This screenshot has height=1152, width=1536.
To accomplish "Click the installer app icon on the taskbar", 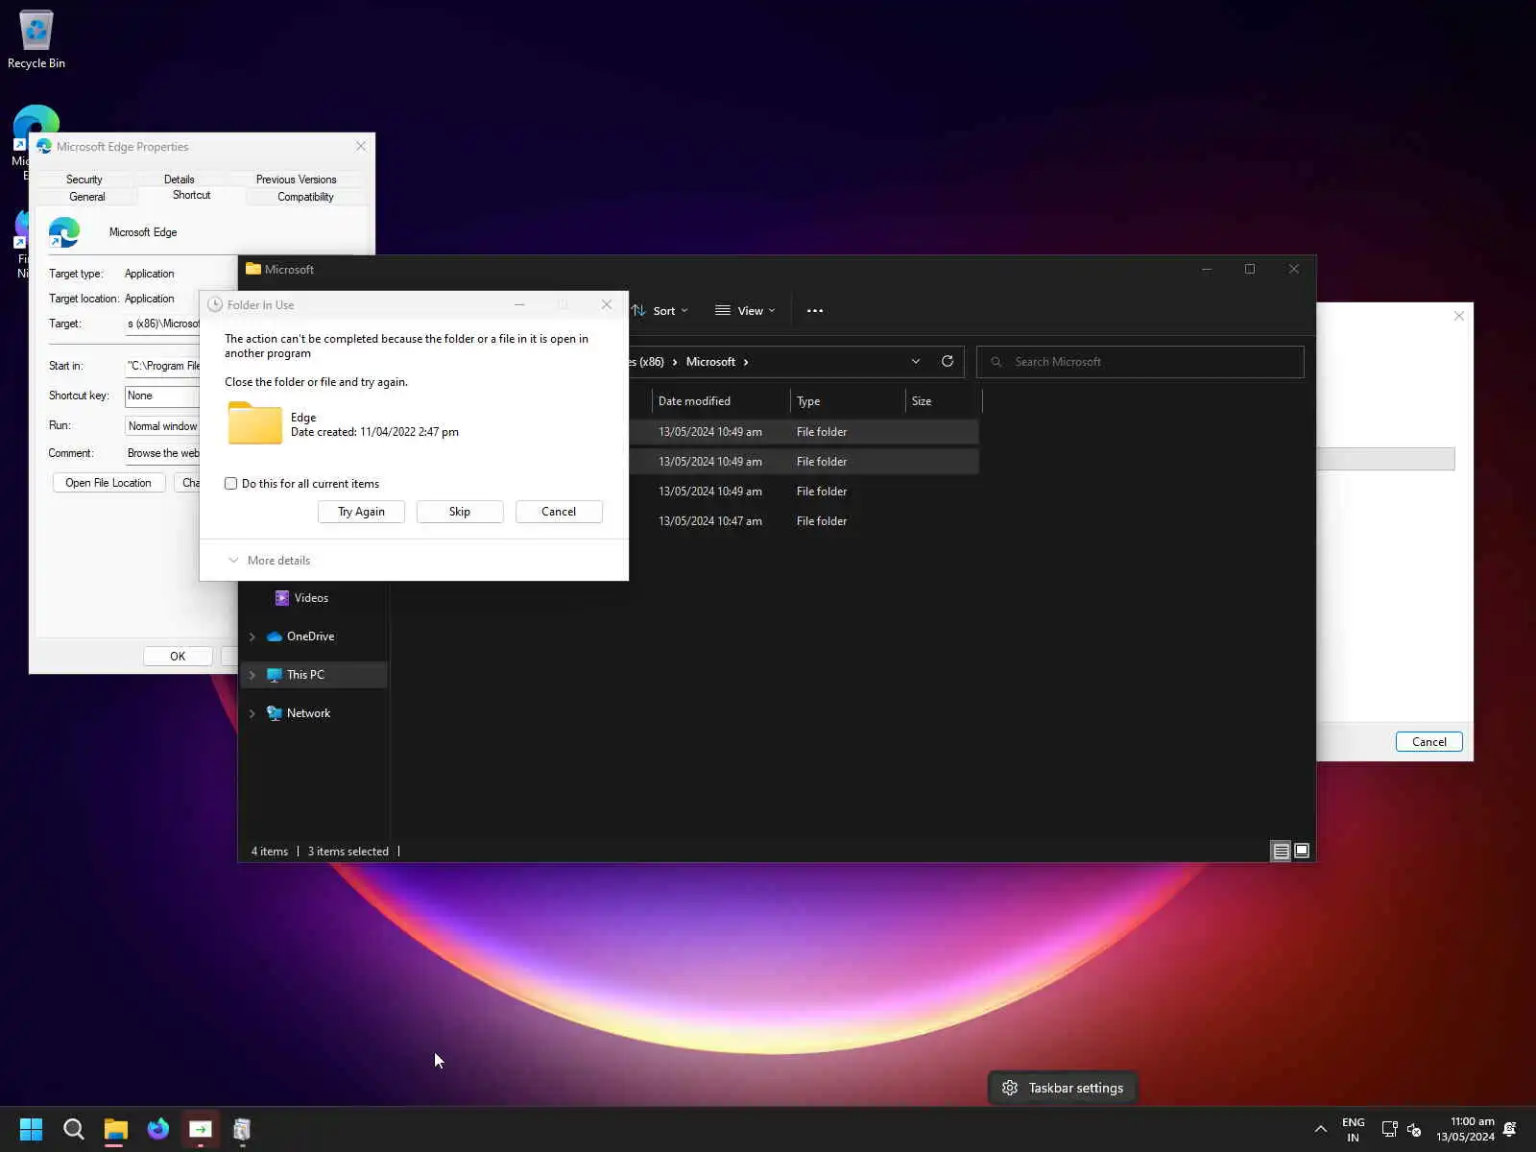I will tap(242, 1129).
